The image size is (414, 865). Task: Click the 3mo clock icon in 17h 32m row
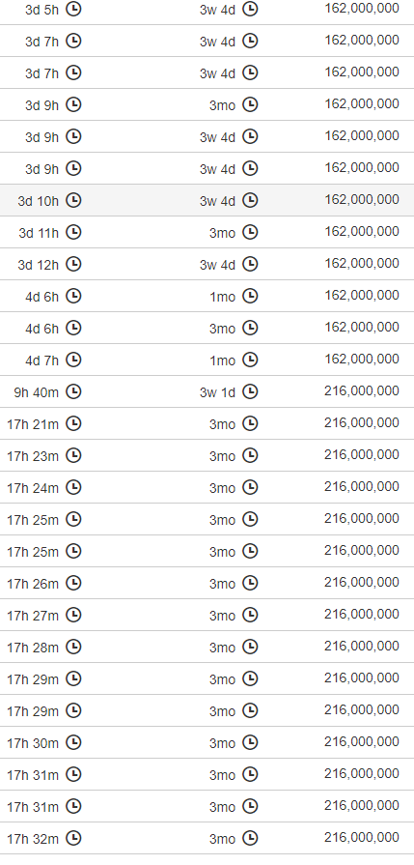pos(250,839)
